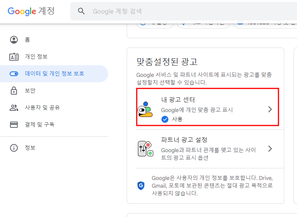This screenshot has height=217, width=297.
Task: Click the description under 맞춤설정된 광고 heading
Action: coord(204,79)
